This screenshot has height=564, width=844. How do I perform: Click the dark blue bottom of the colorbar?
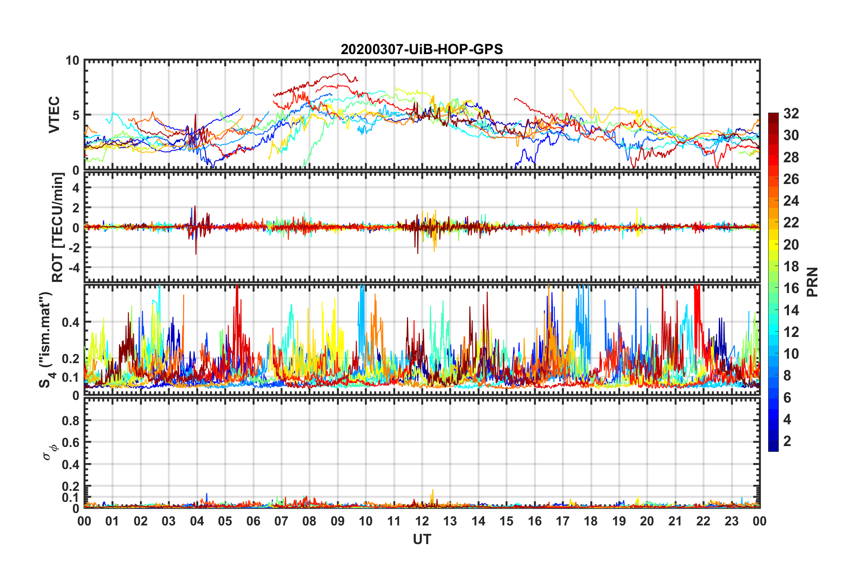pos(773,447)
